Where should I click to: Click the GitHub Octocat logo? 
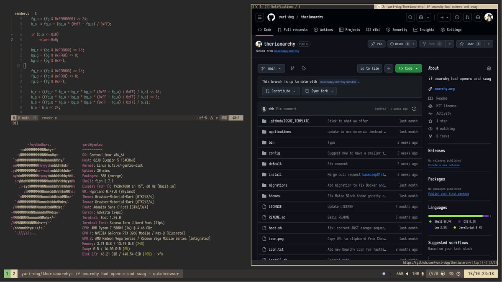tap(271, 17)
